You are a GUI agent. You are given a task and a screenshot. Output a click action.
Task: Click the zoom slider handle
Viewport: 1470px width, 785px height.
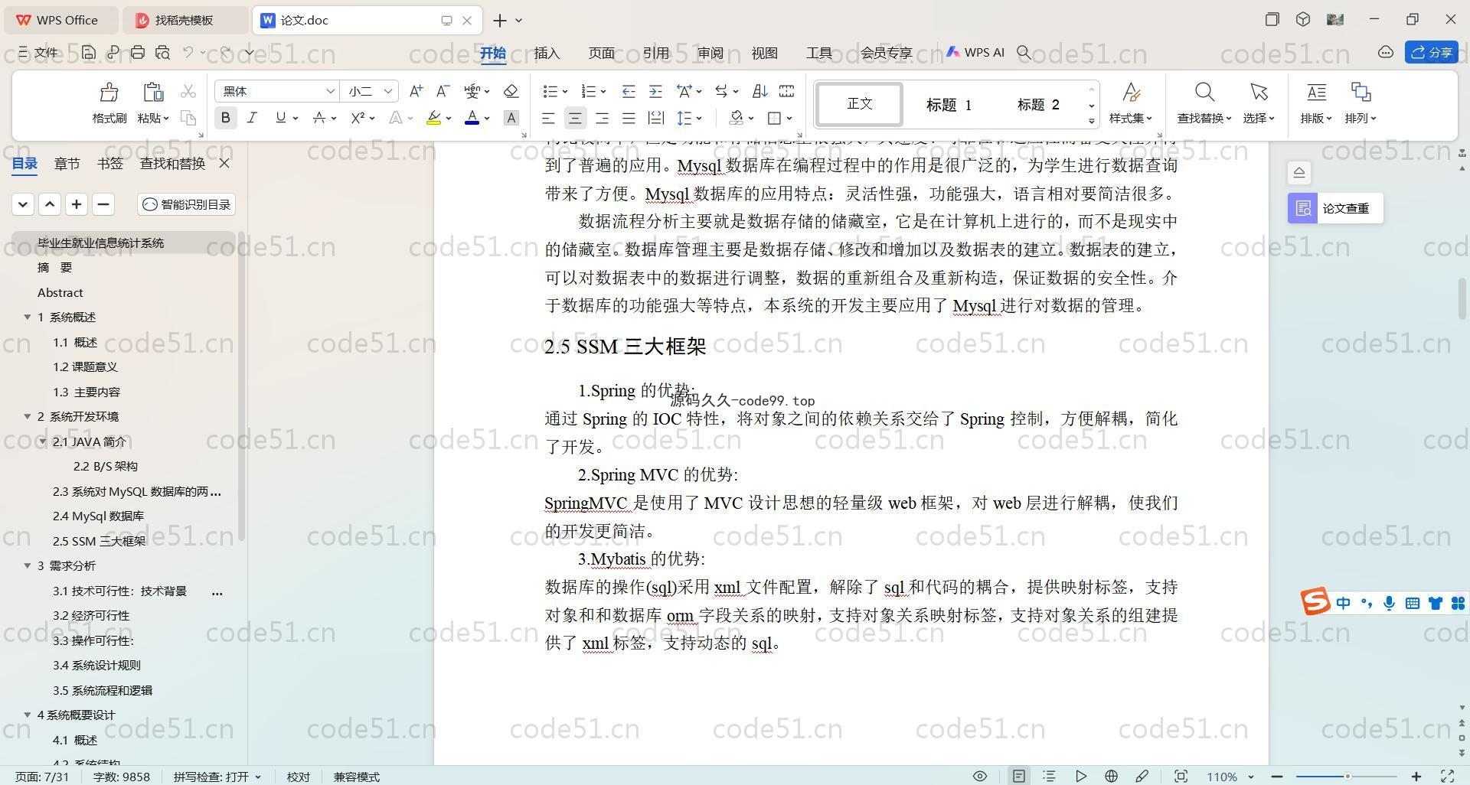[x=1347, y=777]
